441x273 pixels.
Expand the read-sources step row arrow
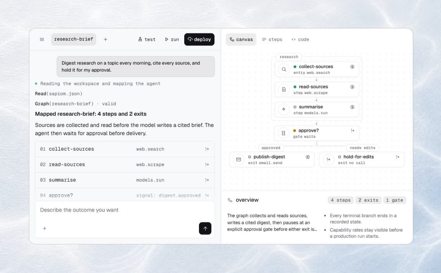pos(207,164)
